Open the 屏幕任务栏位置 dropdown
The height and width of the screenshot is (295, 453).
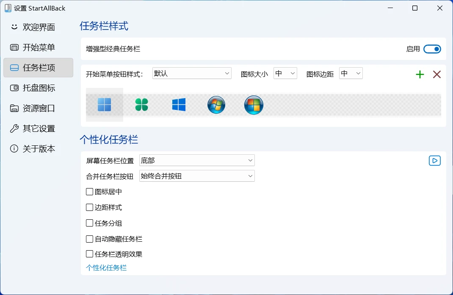click(x=197, y=161)
